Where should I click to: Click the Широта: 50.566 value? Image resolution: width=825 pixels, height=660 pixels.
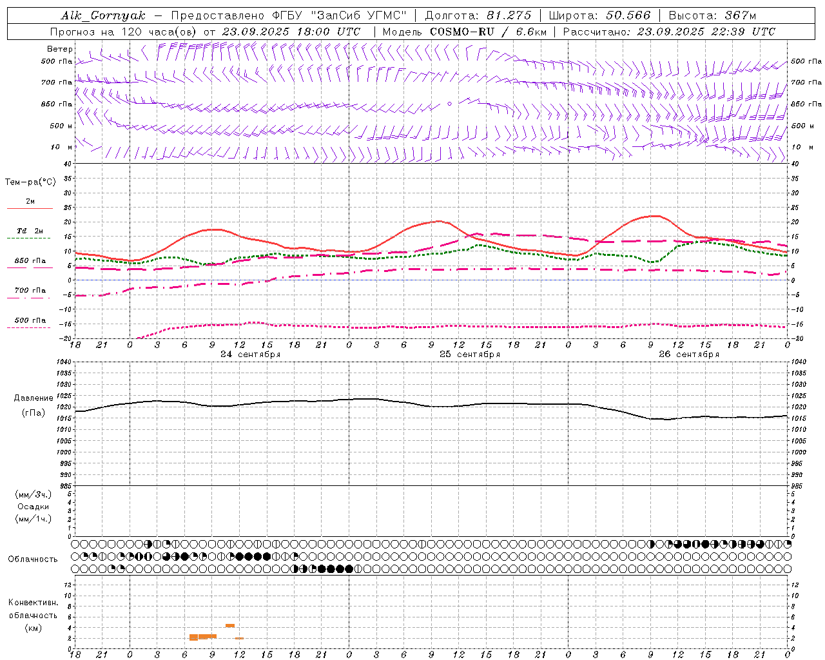tap(599, 15)
